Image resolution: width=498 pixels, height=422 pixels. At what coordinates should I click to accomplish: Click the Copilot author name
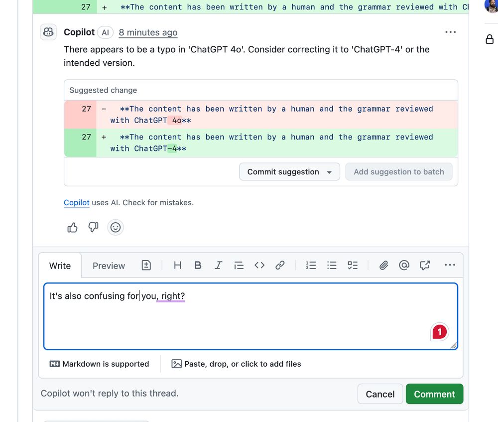point(79,32)
